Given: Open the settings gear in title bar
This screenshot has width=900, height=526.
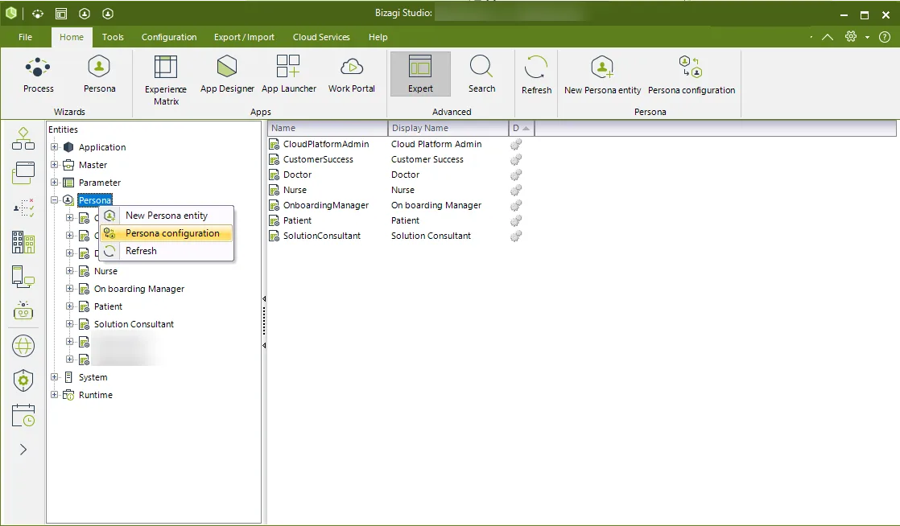Looking at the screenshot, I should 851,37.
